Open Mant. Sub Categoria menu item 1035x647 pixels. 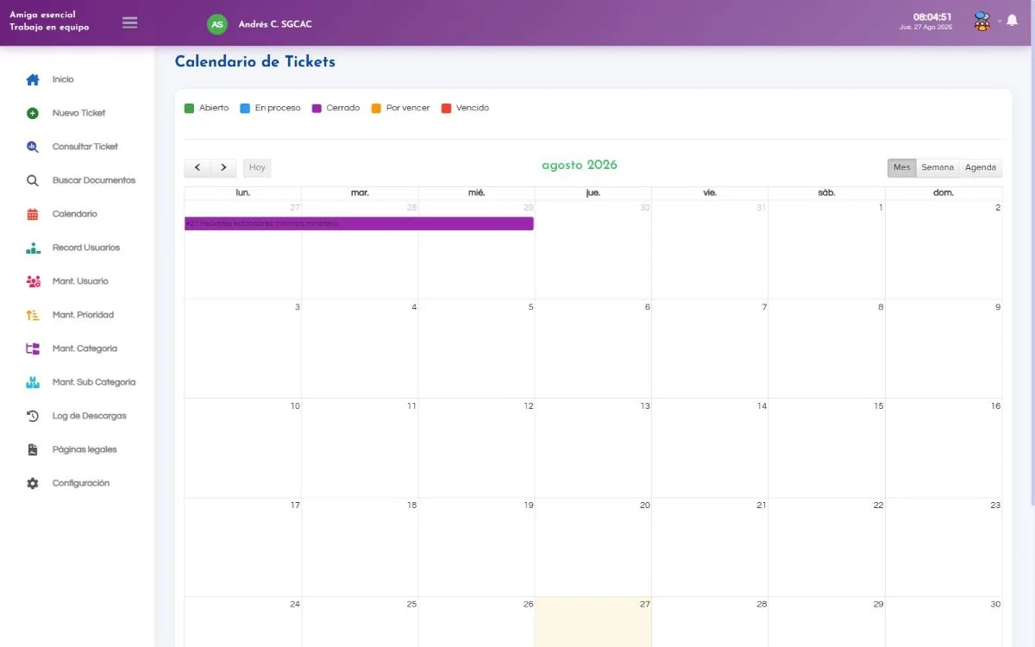pos(94,382)
